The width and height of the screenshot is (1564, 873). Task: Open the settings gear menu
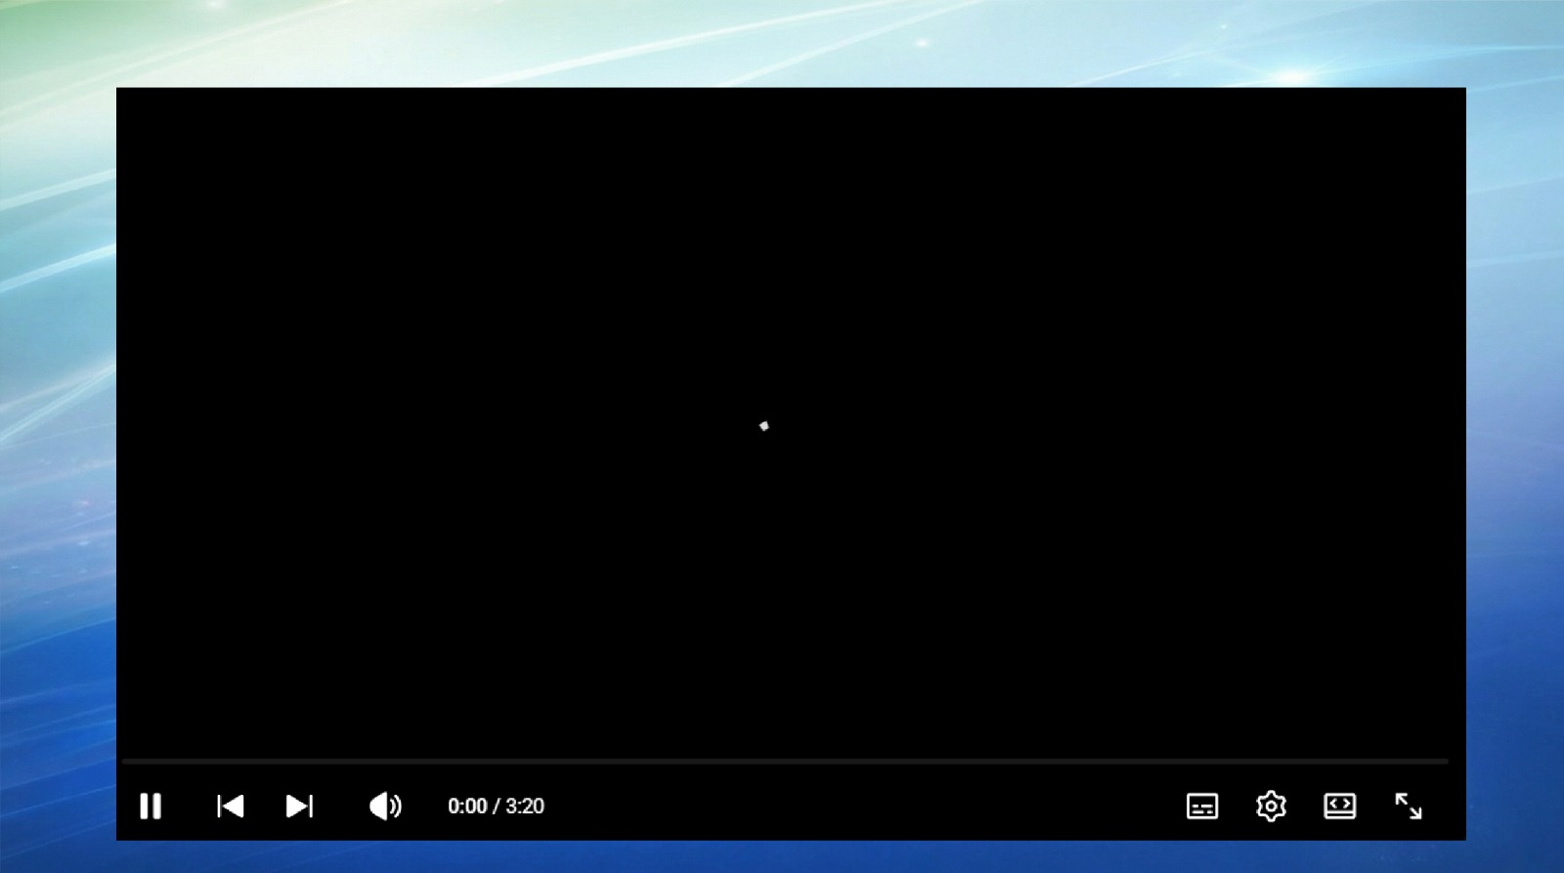[x=1271, y=807]
